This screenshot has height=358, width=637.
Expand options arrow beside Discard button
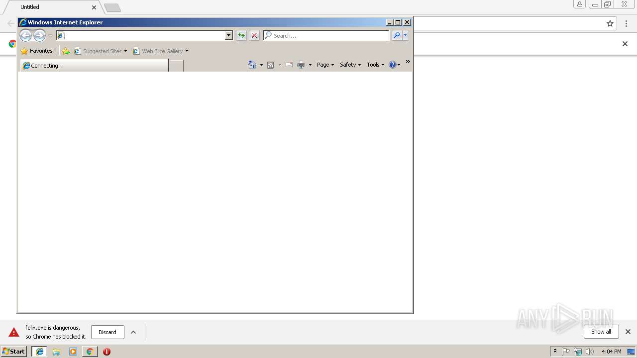point(133,332)
